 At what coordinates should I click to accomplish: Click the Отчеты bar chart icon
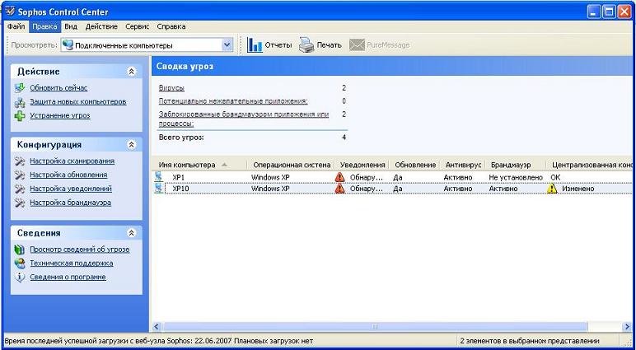coord(255,45)
